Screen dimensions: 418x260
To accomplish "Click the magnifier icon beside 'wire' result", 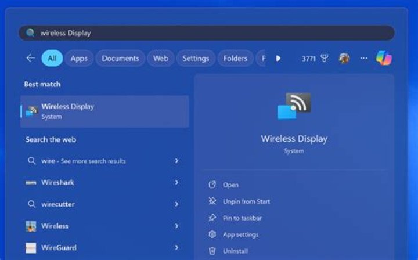I will tap(32, 161).
